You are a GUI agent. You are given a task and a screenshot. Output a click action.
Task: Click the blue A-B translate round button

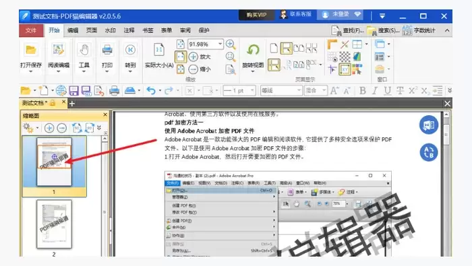pos(429,152)
